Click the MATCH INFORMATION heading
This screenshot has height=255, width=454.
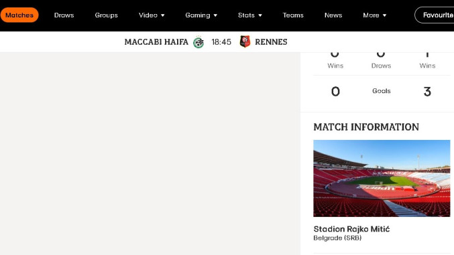[366, 127]
